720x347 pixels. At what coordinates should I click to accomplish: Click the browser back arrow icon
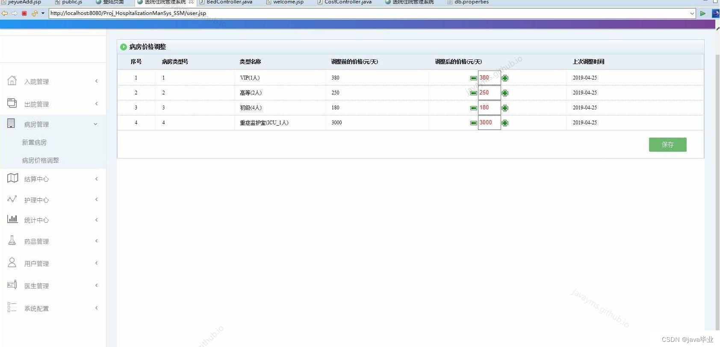5,13
